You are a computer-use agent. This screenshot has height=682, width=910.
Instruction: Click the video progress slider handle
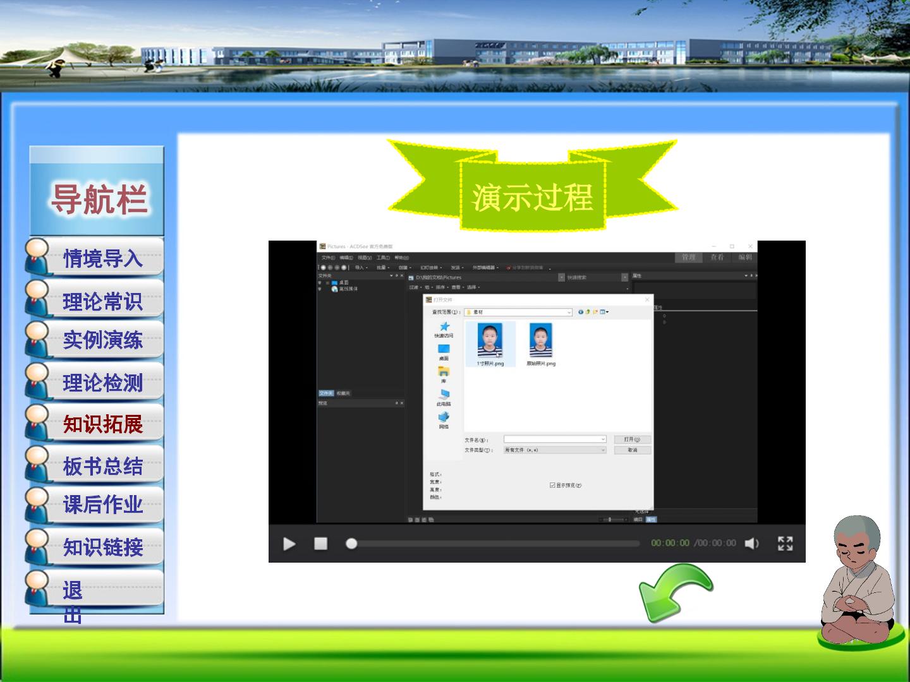pyautogui.click(x=351, y=544)
